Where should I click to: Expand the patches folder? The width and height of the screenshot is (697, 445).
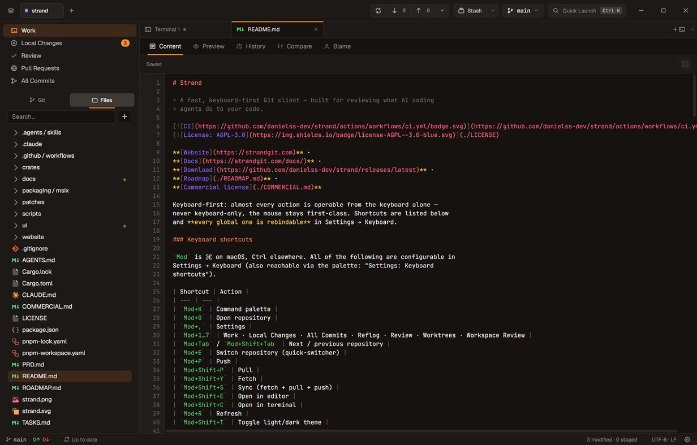pos(70,202)
